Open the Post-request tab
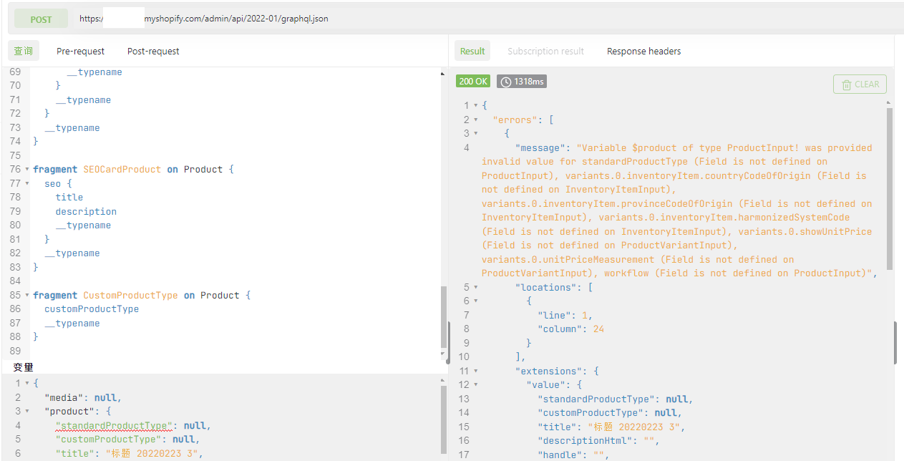904x461 pixels. tap(153, 51)
